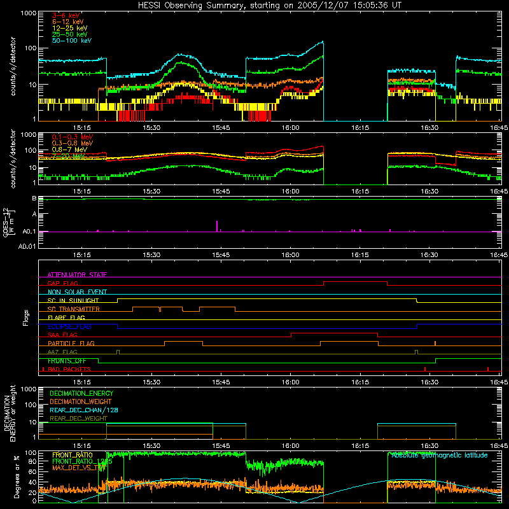Viewport: 509px width, 509px height.
Task: Select the Degrees or % axis title
Action: coord(17,477)
